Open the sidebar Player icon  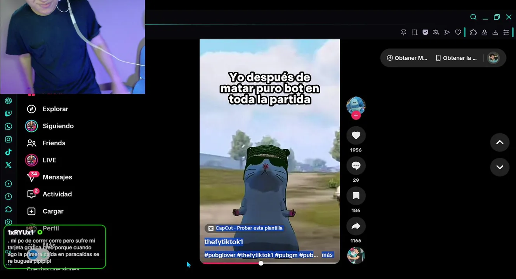[x=8, y=184]
